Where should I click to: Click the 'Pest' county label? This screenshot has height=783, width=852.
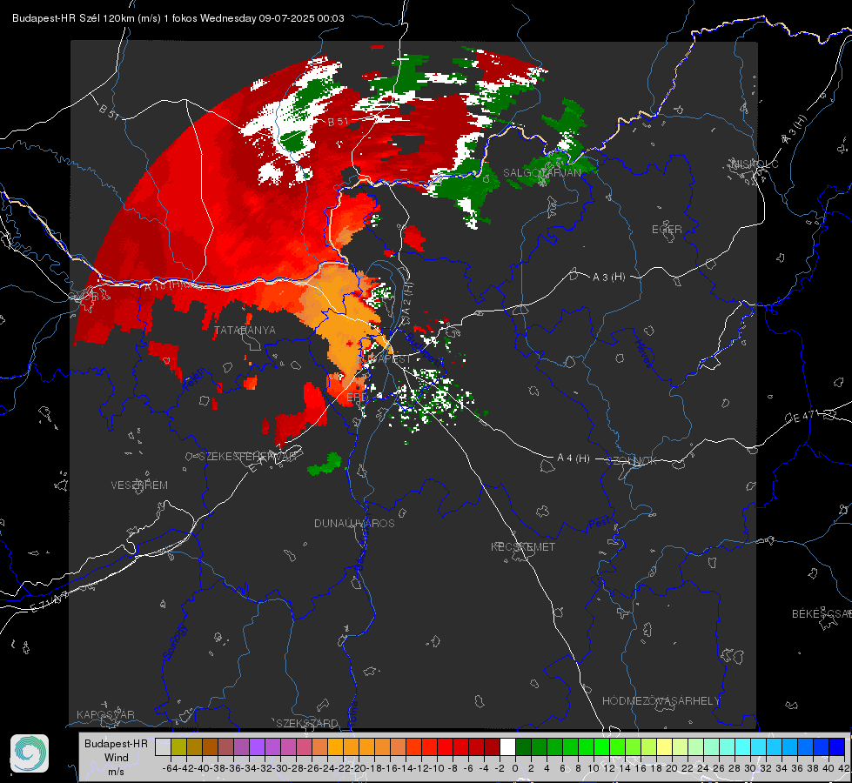click(598, 524)
